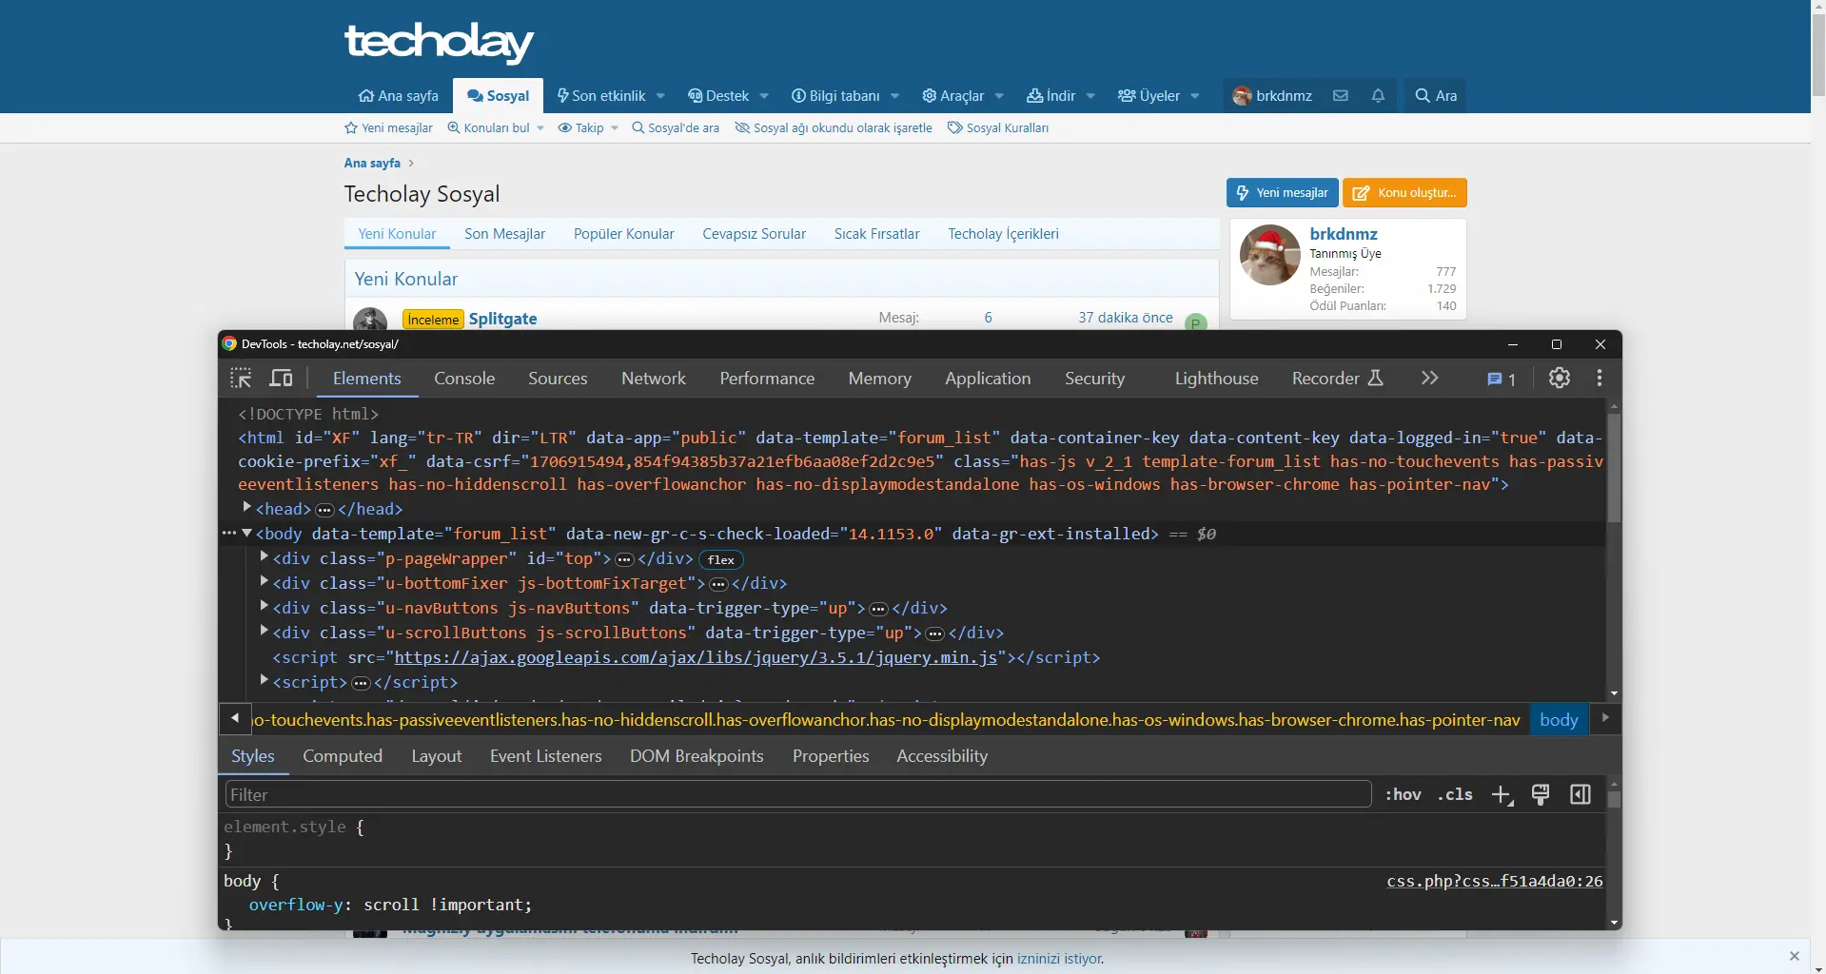Viewport: 1826px width, 974px height.
Task: Open the Son Mesajlar tab
Action: [504, 234]
